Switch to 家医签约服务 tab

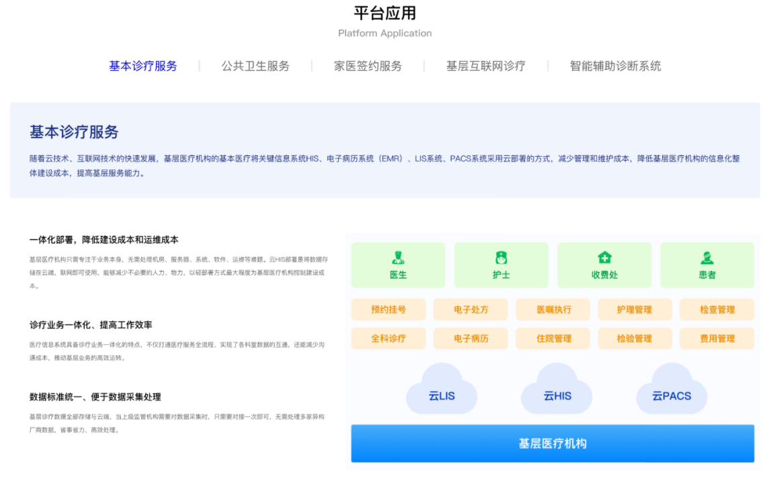point(368,66)
